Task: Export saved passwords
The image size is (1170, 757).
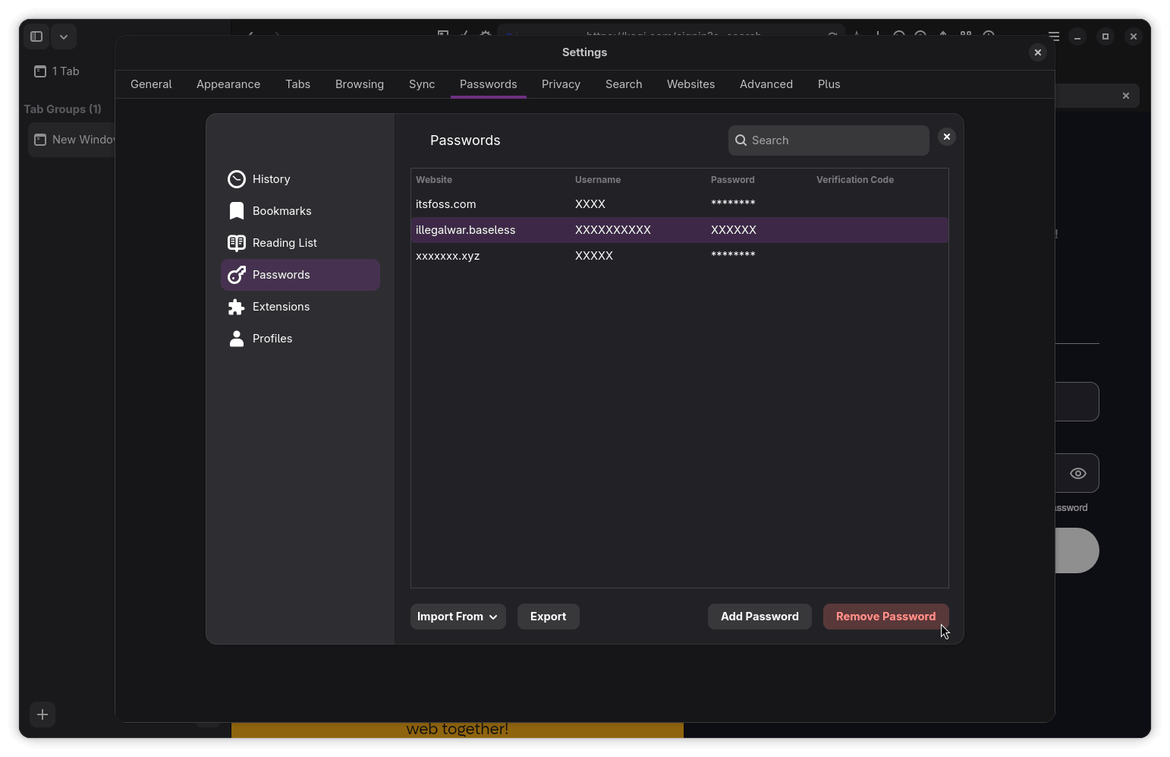Action: tap(548, 617)
